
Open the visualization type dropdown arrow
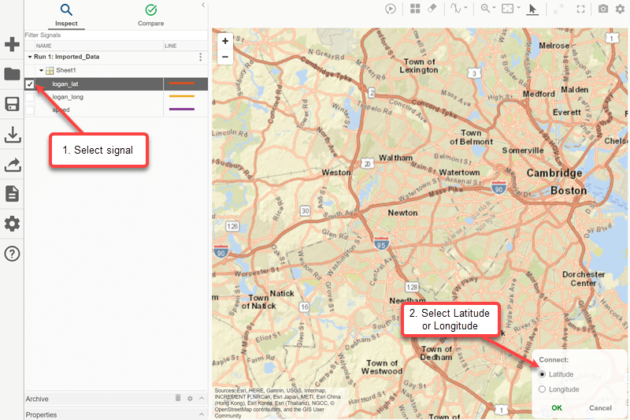click(x=466, y=9)
